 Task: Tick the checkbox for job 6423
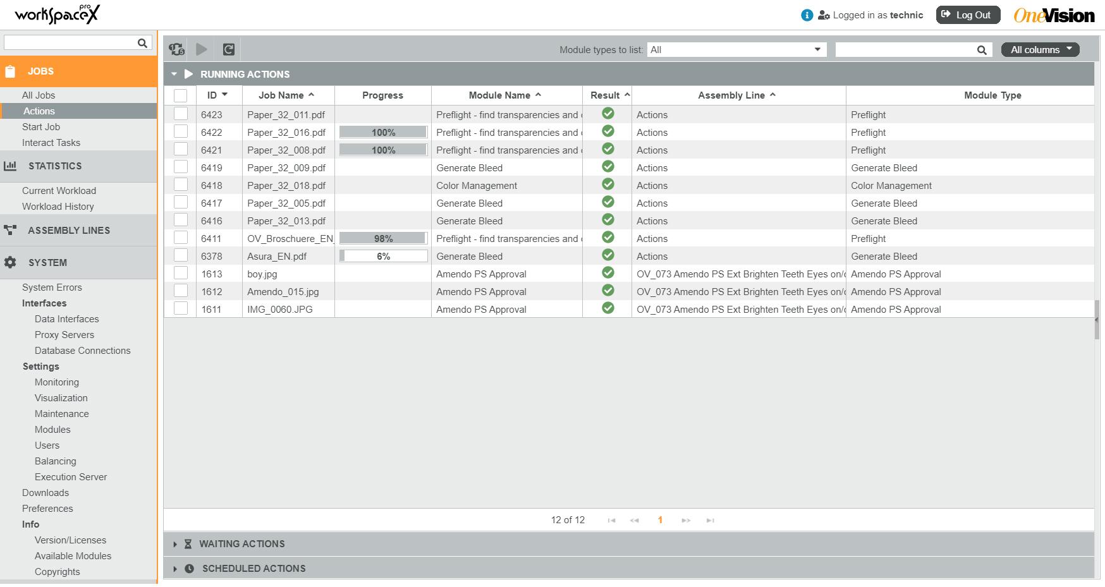(x=181, y=114)
